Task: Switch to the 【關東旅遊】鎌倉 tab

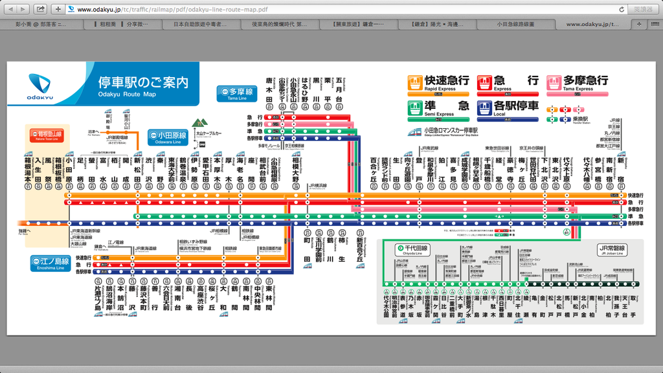Action: [359, 25]
